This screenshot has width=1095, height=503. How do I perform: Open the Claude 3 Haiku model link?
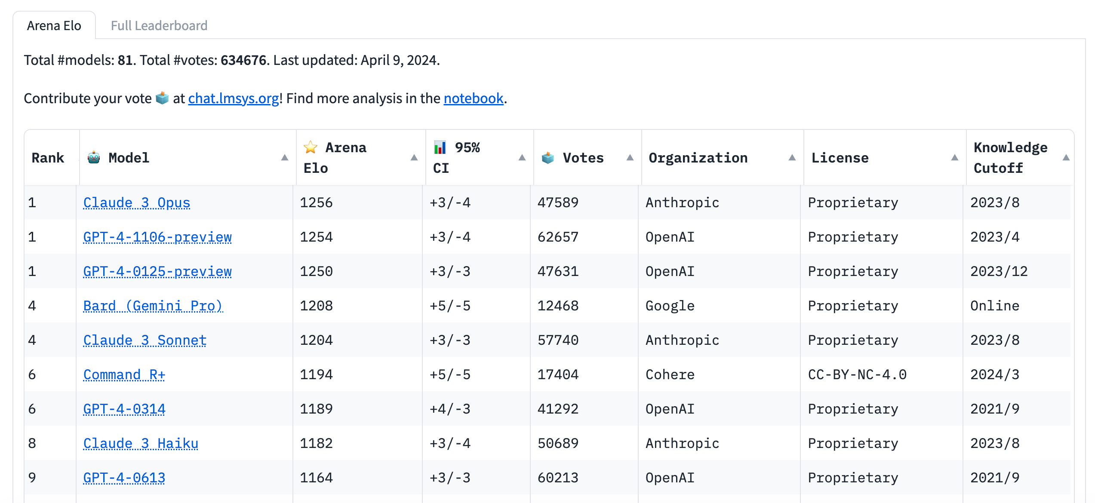click(x=141, y=443)
